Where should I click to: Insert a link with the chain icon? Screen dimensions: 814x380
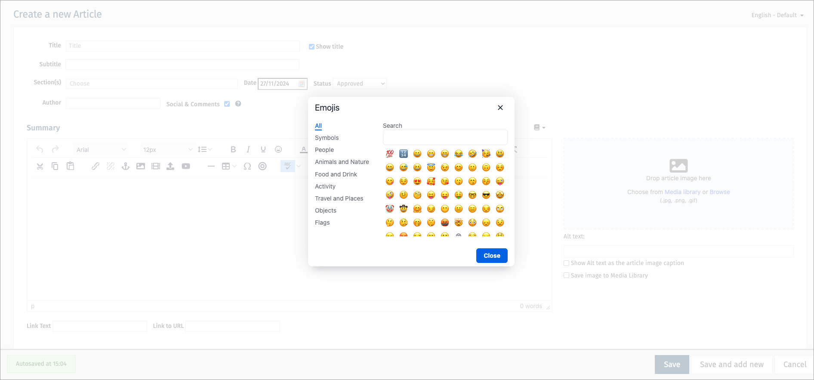tap(96, 166)
